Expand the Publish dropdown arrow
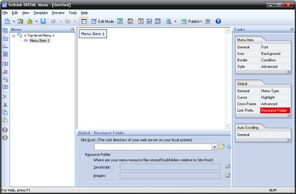 (201, 21)
